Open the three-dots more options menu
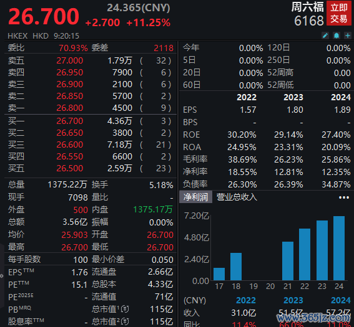 click(344, 197)
